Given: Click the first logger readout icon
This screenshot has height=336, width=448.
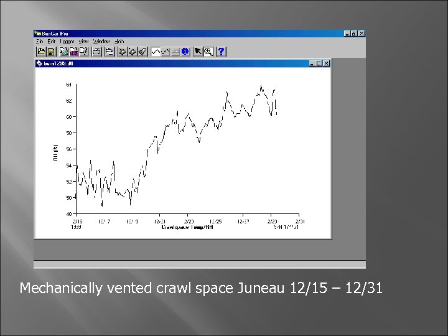Looking at the screenshot, I should [x=123, y=52].
